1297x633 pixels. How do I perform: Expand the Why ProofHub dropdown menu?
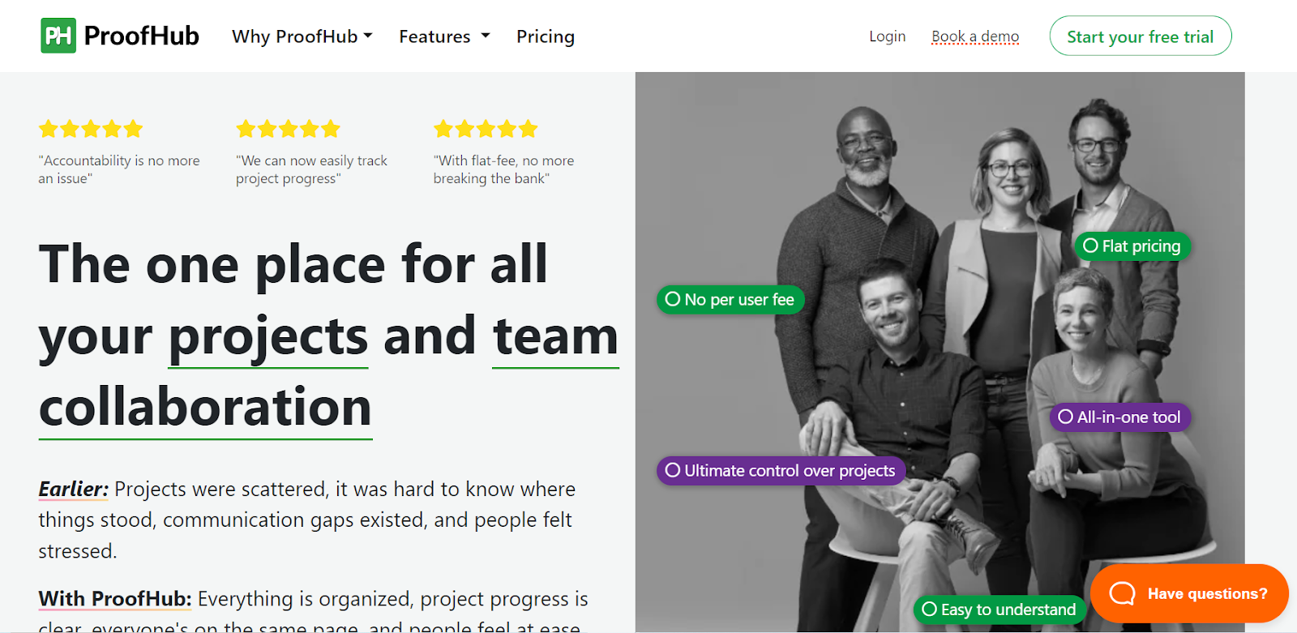point(302,36)
